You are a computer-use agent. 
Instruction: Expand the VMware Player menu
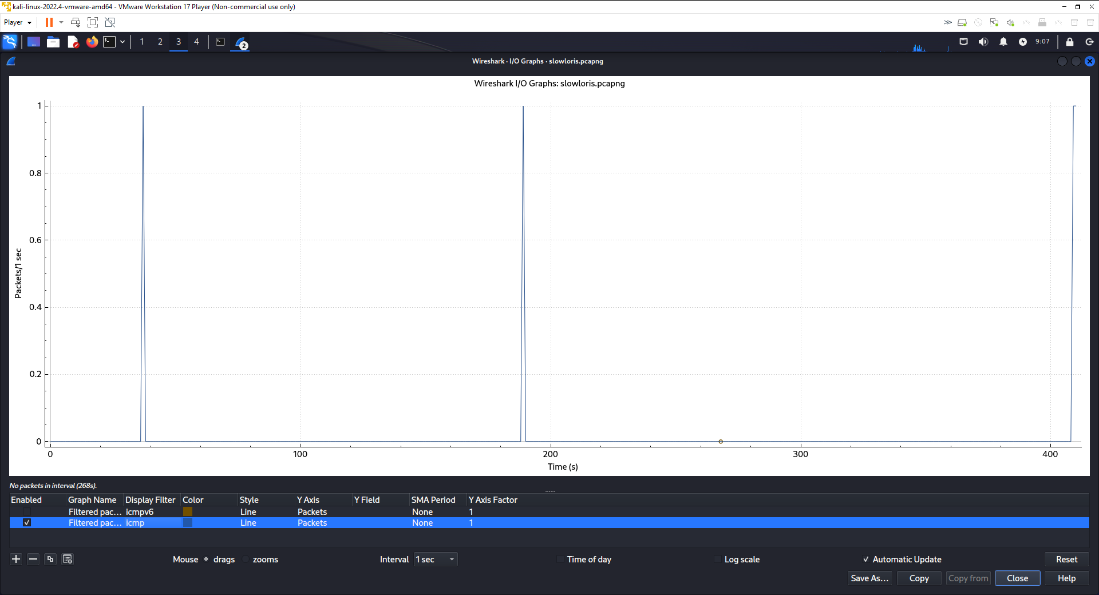tap(17, 22)
